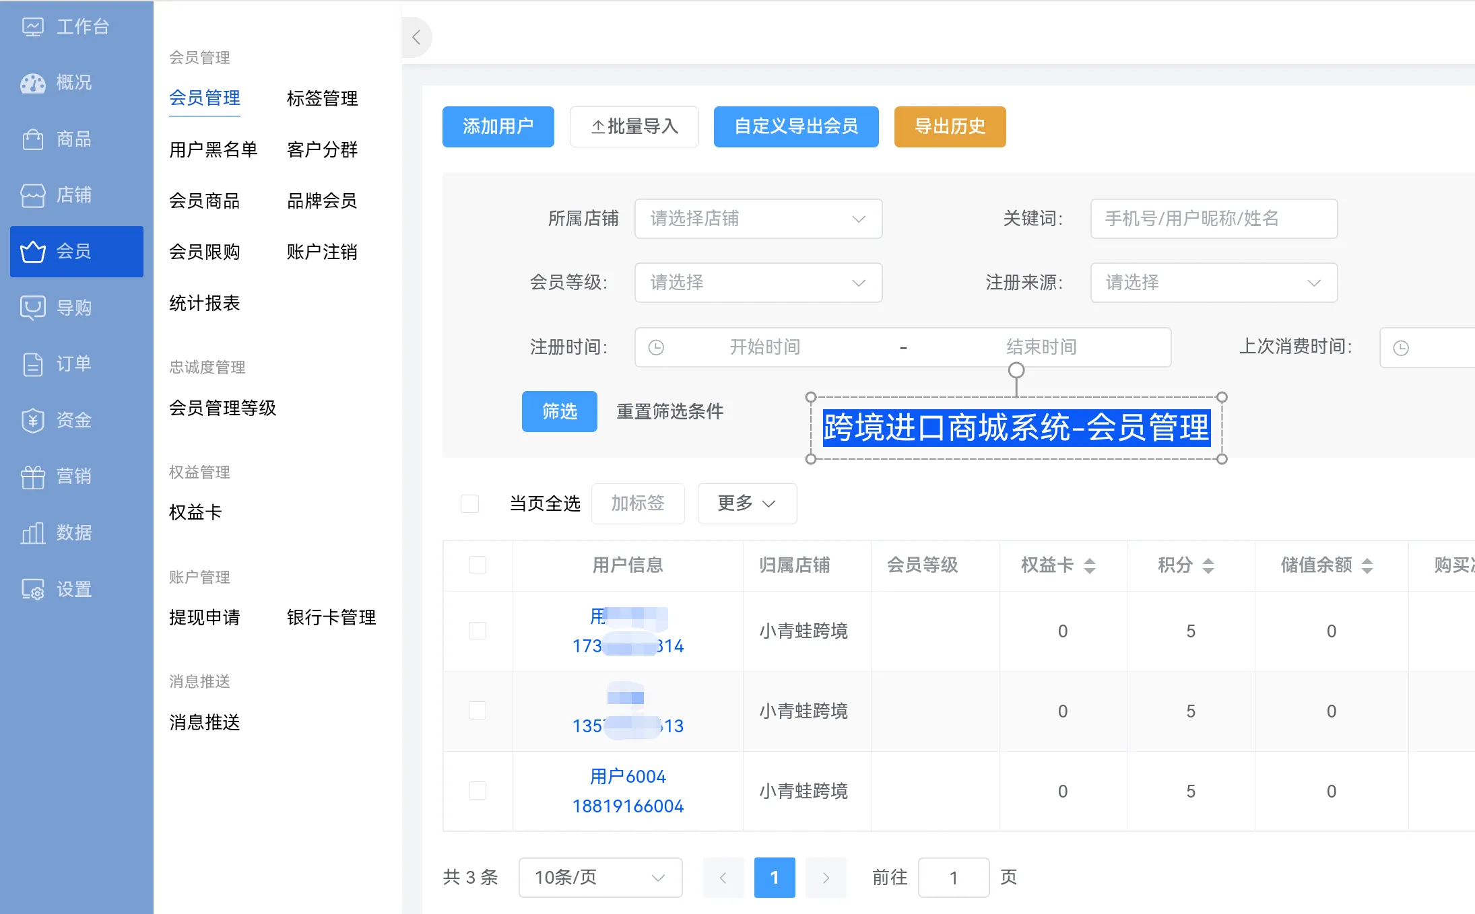Click the 订单 document icon
The height and width of the screenshot is (914, 1475).
[x=33, y=364]
